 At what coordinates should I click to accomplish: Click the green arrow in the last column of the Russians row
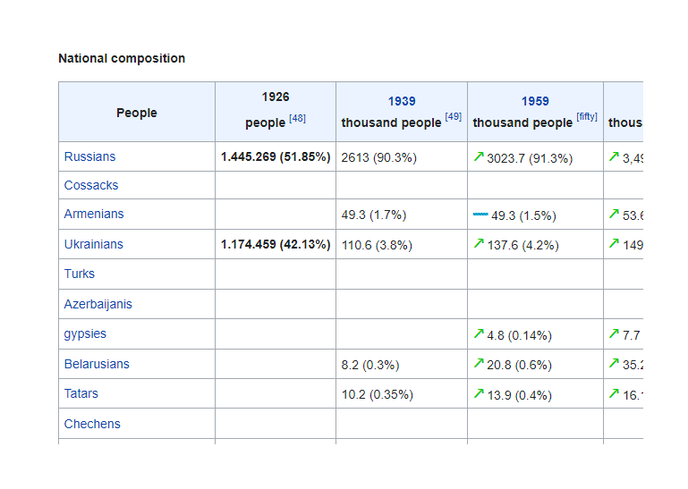click(614, 157)
